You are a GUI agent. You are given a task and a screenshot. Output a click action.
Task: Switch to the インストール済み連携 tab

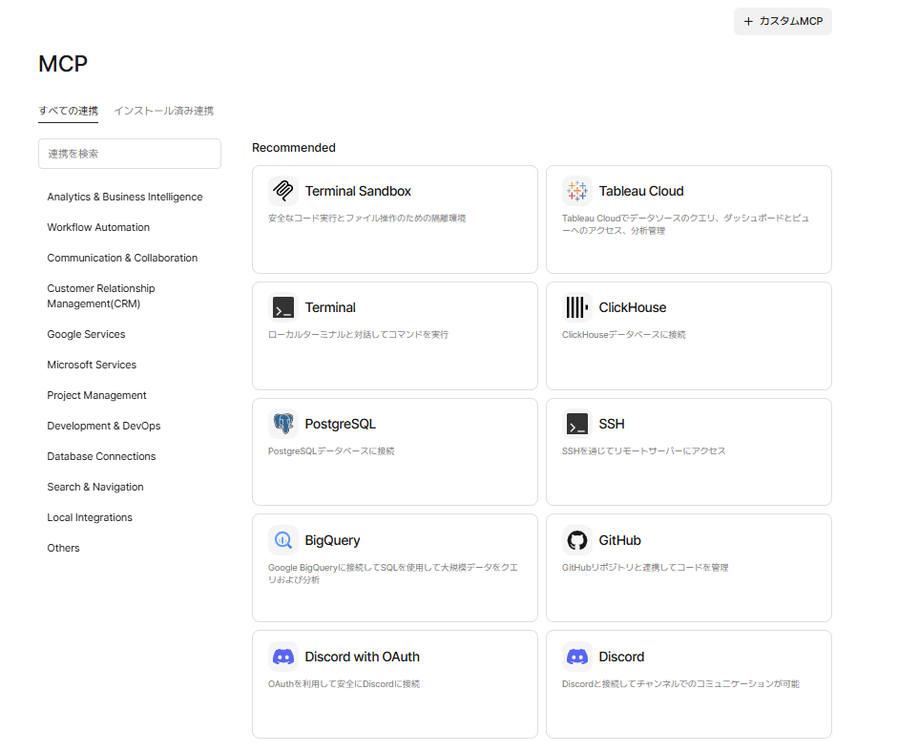tap(163, 111)
